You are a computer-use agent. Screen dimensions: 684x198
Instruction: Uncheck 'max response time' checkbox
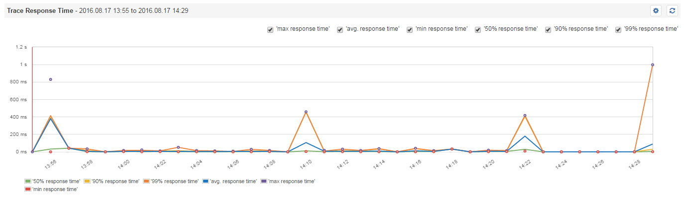click(270, 29)
